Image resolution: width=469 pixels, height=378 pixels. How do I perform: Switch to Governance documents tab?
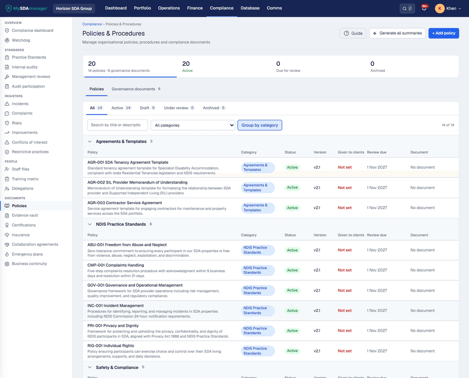coord(136,89)
